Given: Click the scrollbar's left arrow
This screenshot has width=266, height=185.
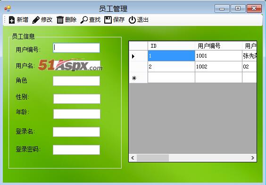Looking at the screenshot, I should pos(133,158).
